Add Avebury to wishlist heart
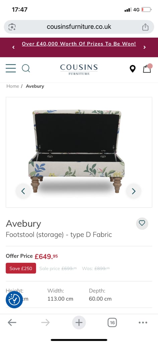 pos(142,223)
